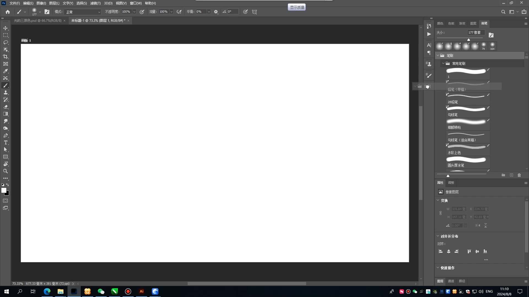Click the brush size 177 像素 field

point(476,32)
